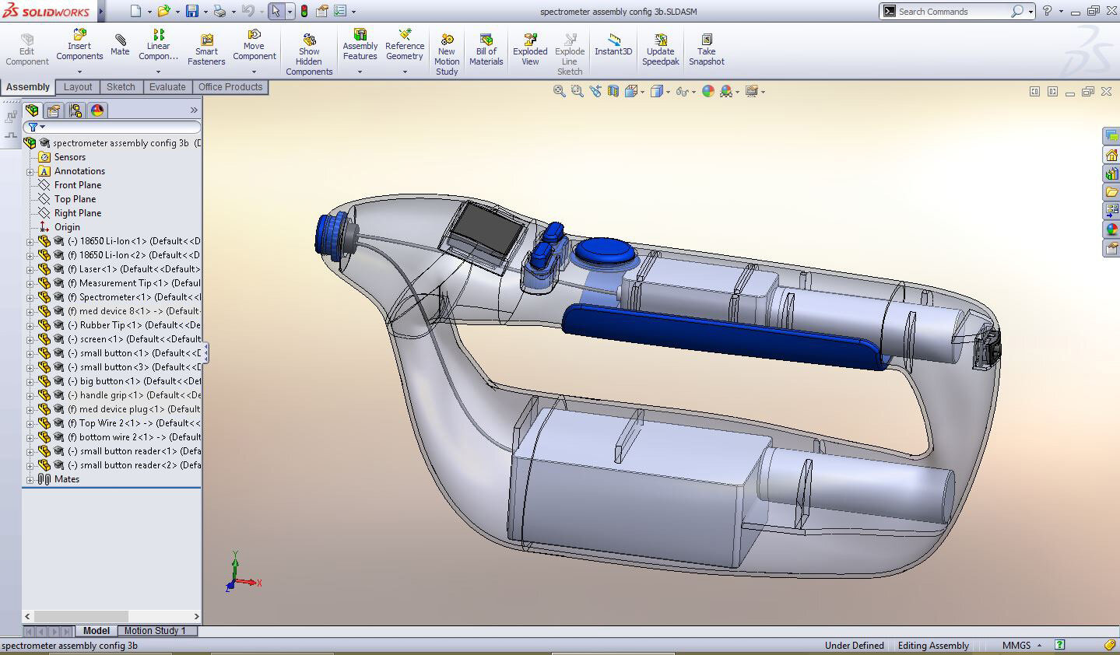Launch Smart Fasteners
This screenshot has height=655, width=1120.
coord(206,50)
